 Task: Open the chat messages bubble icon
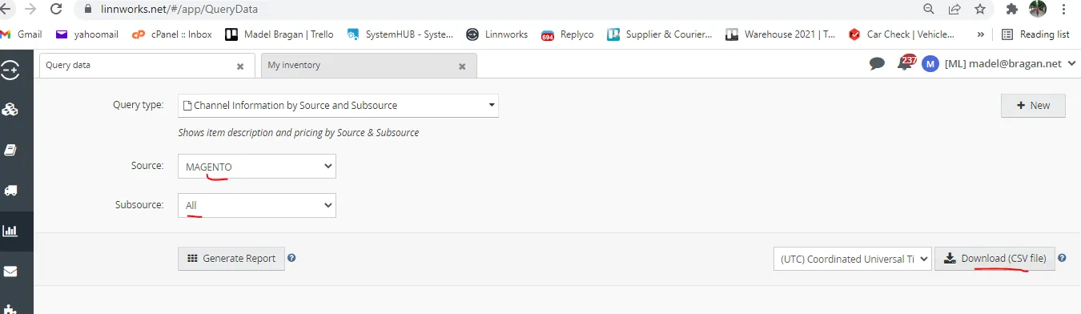[x=877, y=64]
